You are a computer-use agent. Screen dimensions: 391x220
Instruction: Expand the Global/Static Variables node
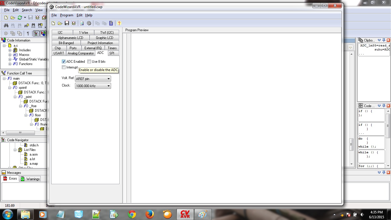pos(10,59)
